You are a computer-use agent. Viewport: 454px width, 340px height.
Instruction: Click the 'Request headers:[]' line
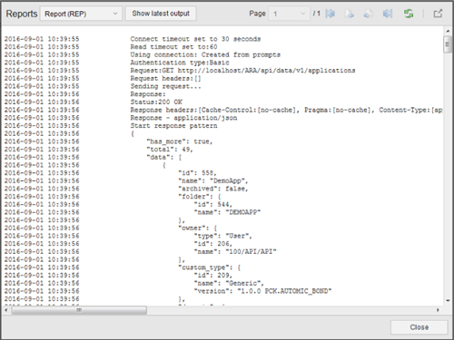[x=165, y=78]
